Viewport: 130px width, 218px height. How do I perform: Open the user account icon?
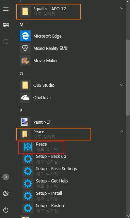pos(6,177)
